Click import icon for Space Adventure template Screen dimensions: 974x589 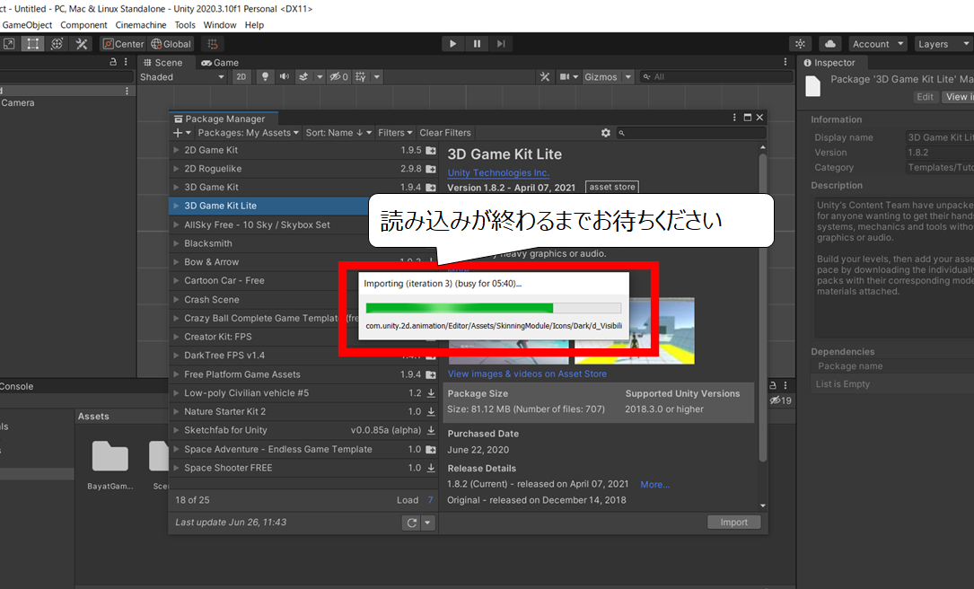pos(431,449)
